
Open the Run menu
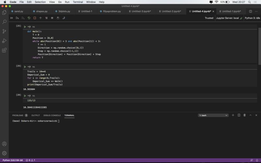pyautogui.click(x=67, y=2)
